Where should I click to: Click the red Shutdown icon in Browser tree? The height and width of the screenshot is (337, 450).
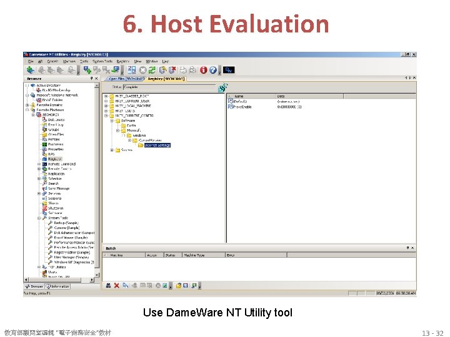point(44,208)
